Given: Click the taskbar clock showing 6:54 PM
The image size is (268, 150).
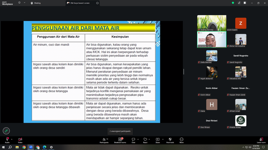Looking at the screenshot, I should (x=256, y=147).
